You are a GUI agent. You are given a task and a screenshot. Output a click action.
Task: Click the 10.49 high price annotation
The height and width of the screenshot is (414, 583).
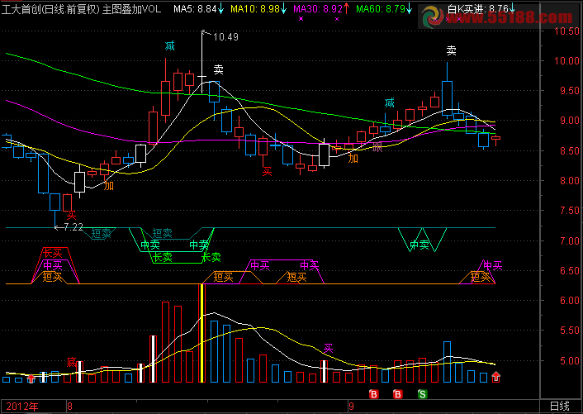225,37
